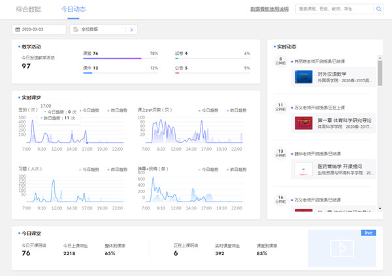Click the 整体到课率 value 65%

[110, 253]
